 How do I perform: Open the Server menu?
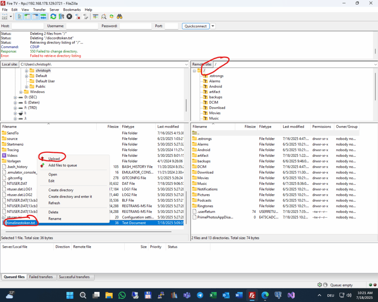tap(54, 10)
